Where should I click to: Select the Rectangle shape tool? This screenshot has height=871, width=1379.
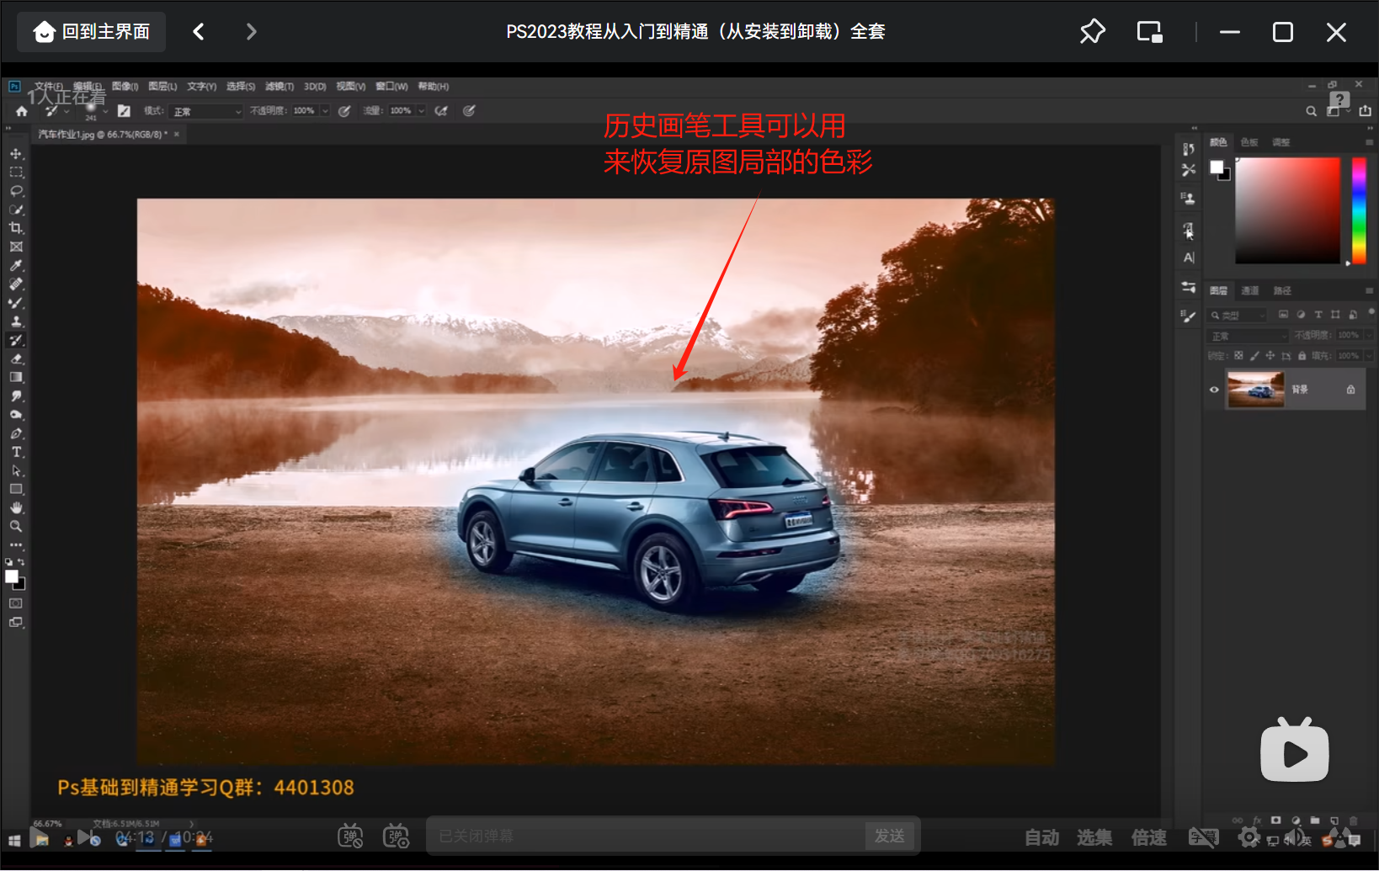pyautogui.click(x=16, y=489)
